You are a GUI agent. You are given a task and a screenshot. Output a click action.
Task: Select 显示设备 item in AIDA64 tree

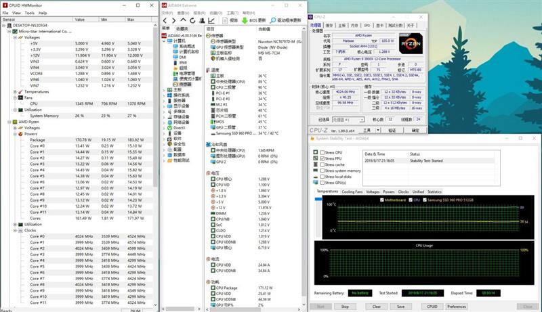(x=178, y=106)
